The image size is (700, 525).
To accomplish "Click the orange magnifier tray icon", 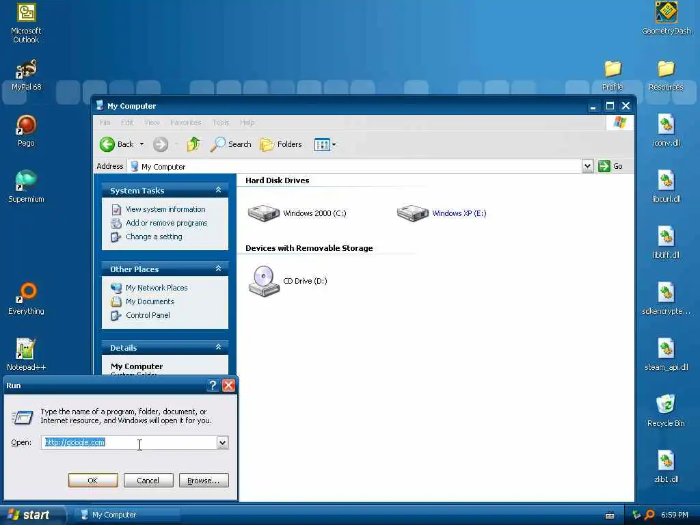I will 650,515.
